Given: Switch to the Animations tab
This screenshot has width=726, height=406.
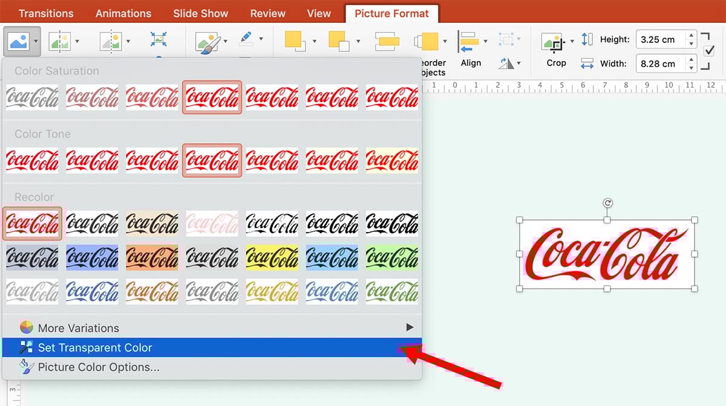Looking at the screenshot, I should [123, 13].
